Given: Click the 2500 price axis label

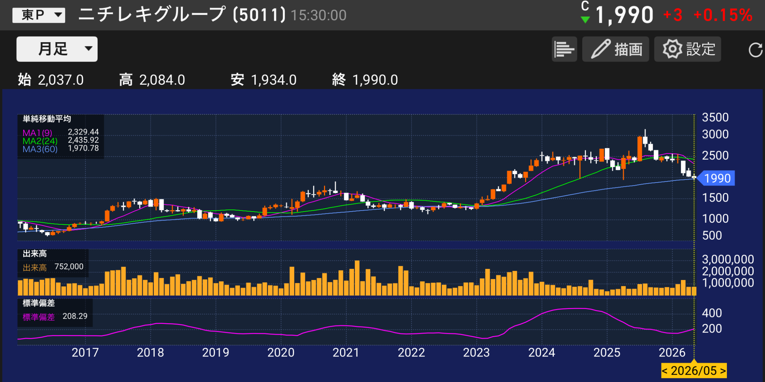Looking at the screenshot, I should [715, 156].
